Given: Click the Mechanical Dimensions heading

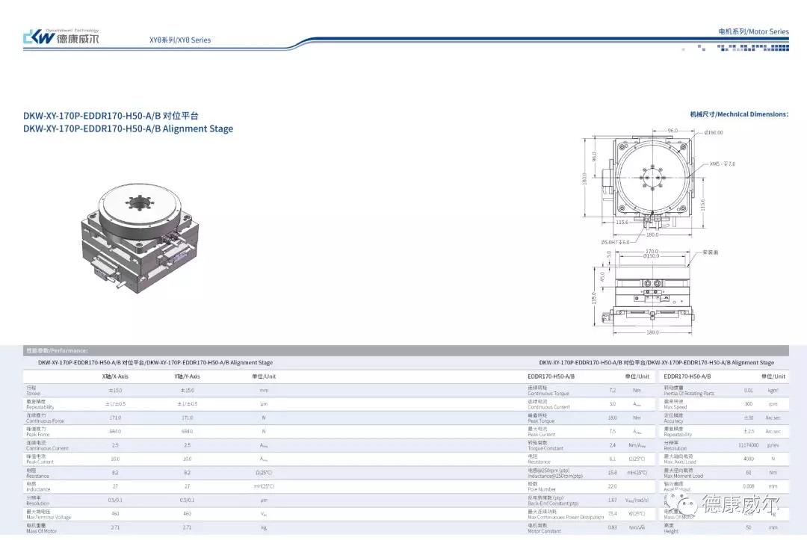Looking at the screenshot, I should pos(738,114).
